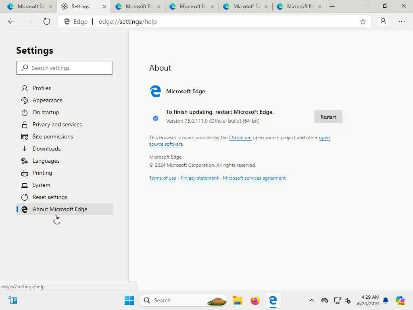The width and height of the screenshot is (413, 310).
Task: Go to On startup settings
Action: click(65, 113)
